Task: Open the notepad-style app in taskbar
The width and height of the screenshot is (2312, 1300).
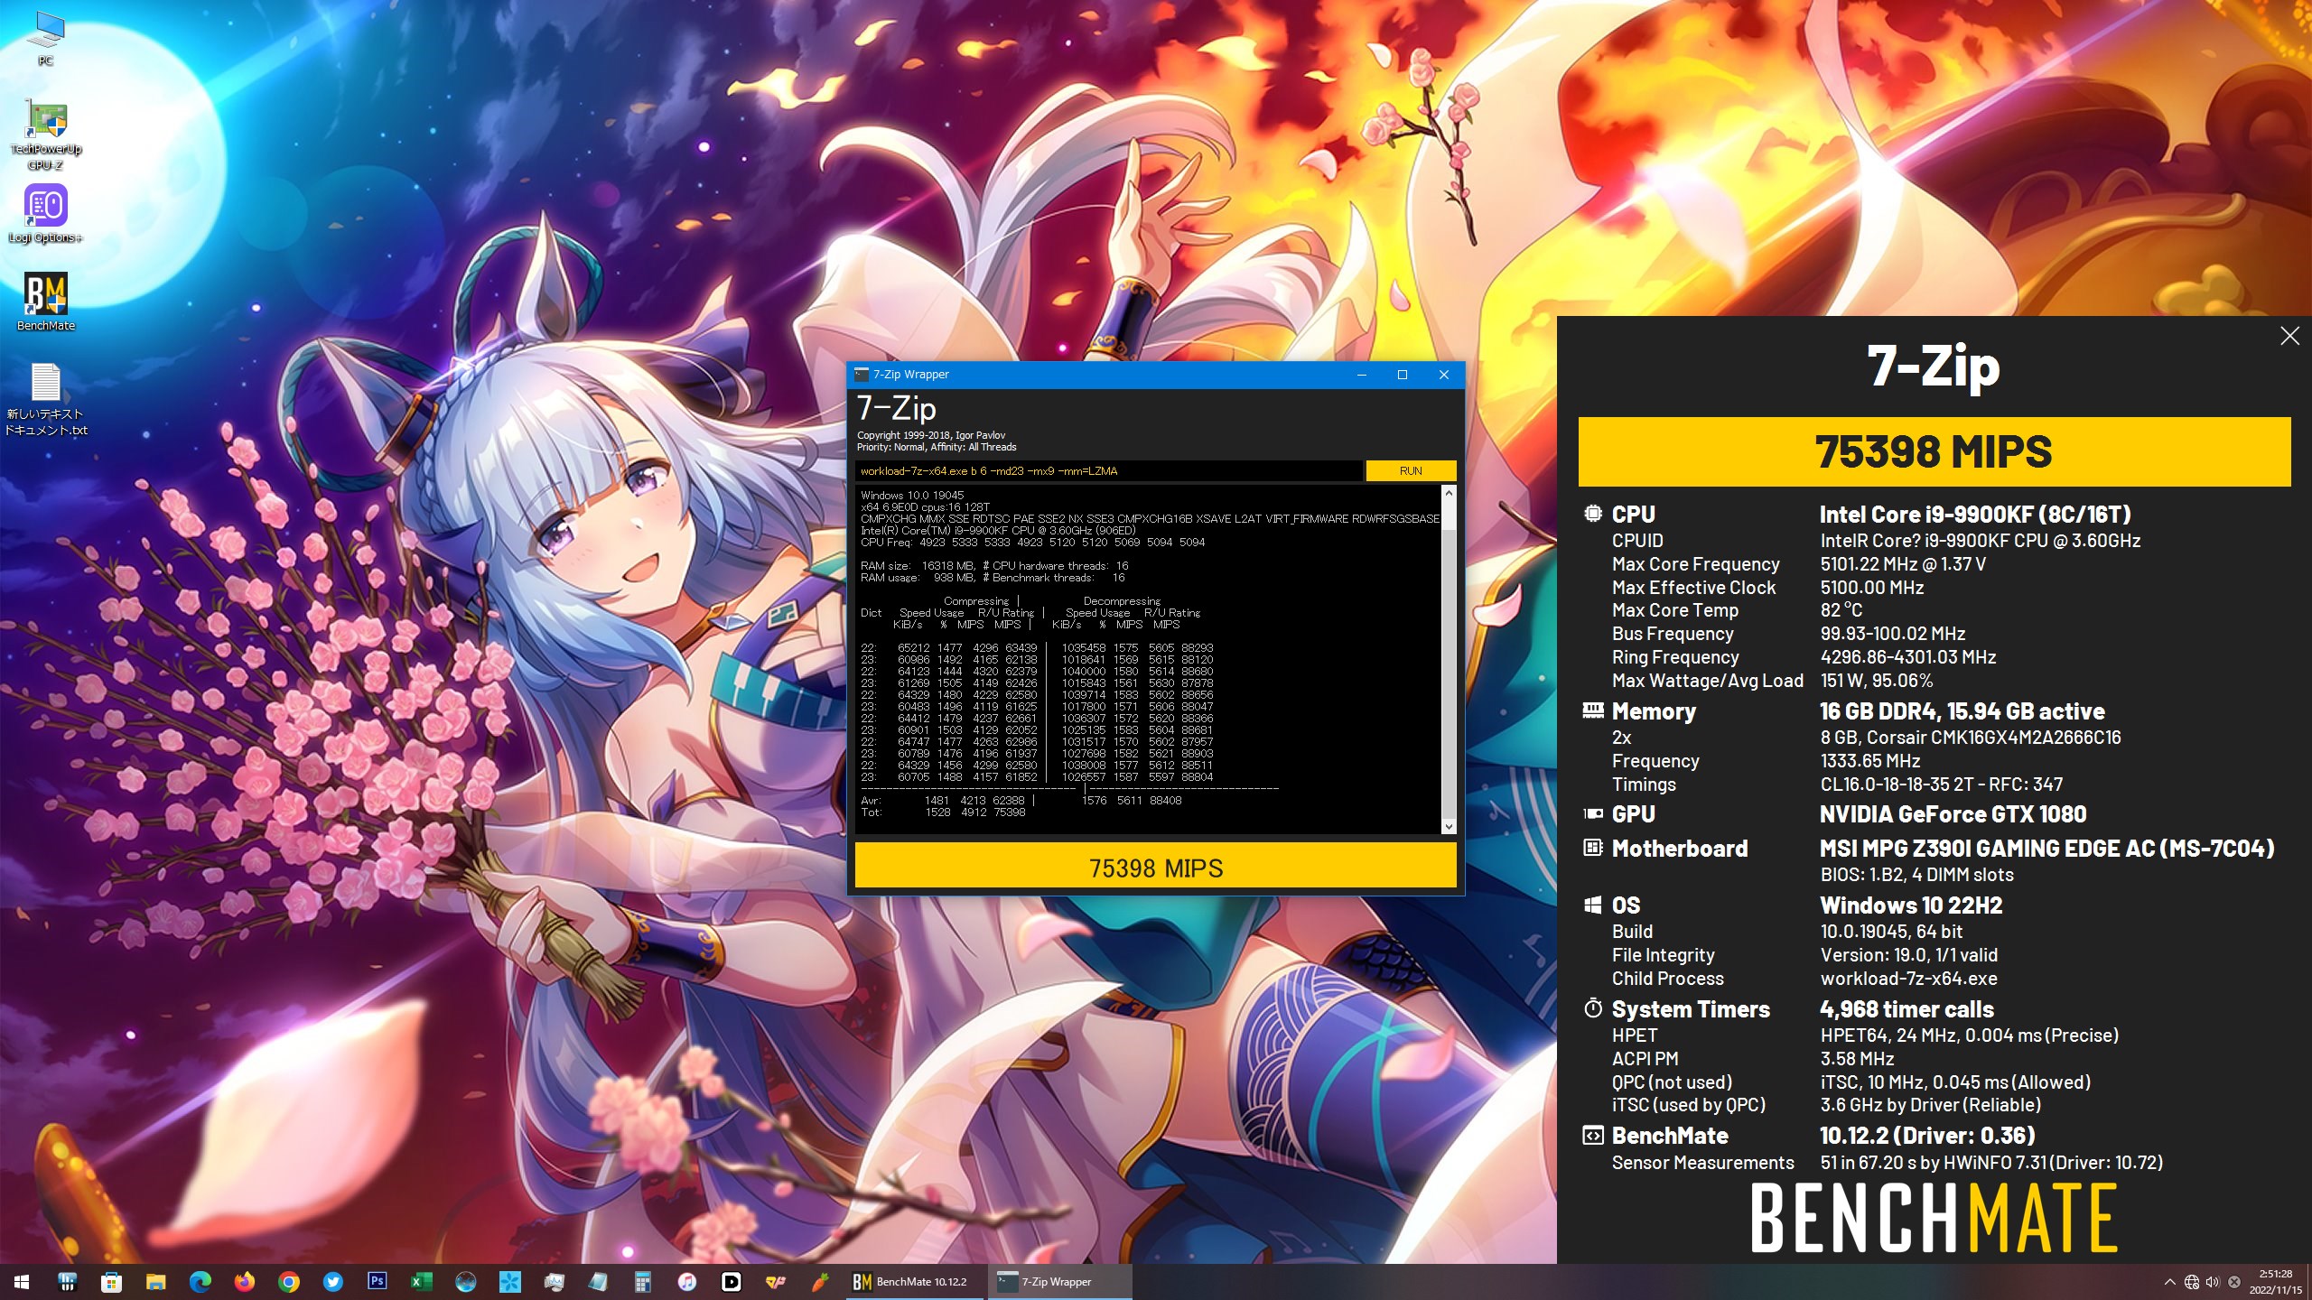Action: pyautogui.click(x=598, y=1282)
